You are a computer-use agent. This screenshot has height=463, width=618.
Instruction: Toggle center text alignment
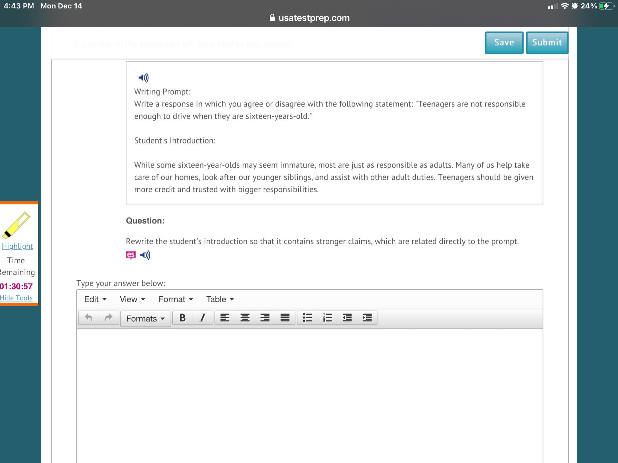[x=245, y=318]
